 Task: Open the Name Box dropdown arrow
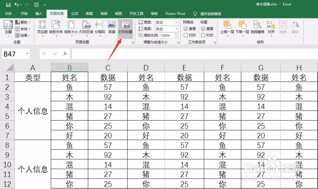[27, 54]
